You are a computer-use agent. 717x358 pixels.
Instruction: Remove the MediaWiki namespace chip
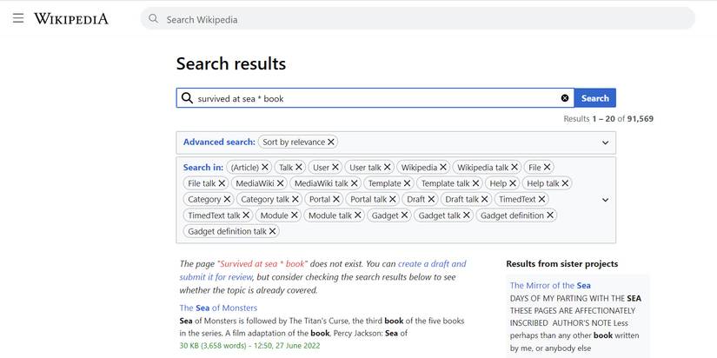point(280,183)
